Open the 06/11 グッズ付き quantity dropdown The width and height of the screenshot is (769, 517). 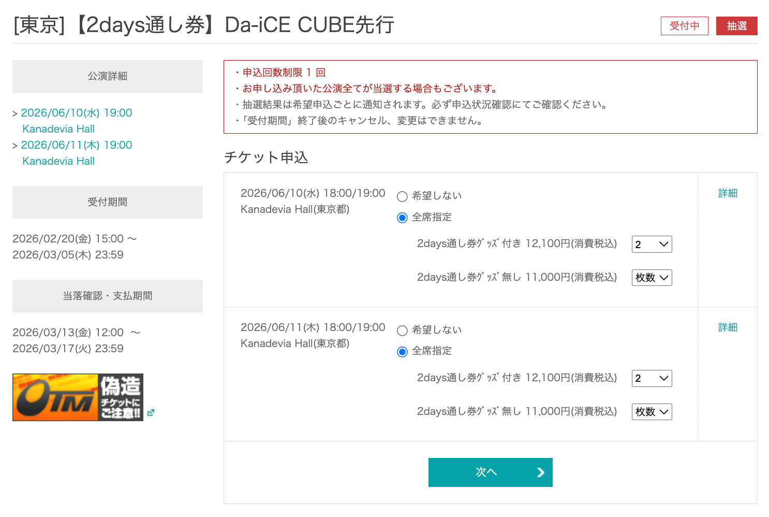(652, 379)
